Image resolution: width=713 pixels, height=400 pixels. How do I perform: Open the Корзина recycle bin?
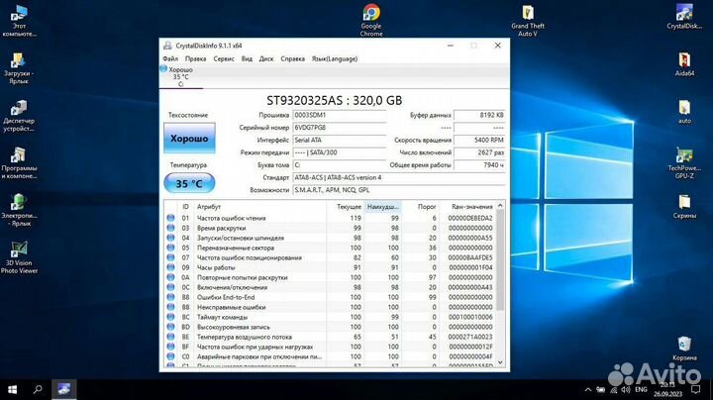coord(684,349)
